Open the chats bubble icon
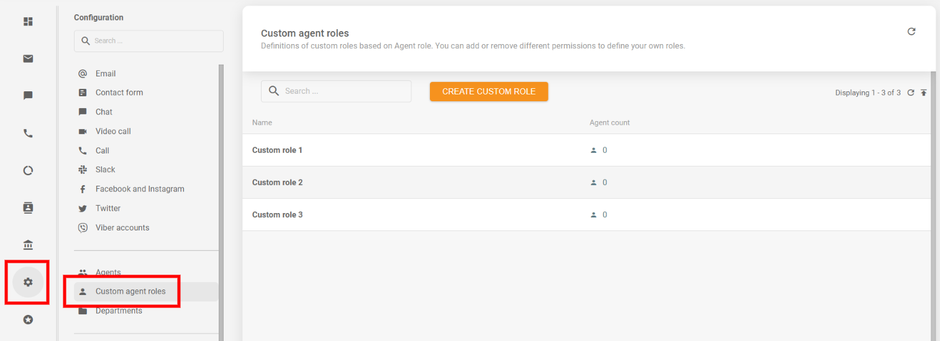Viewport: 940px width, 341px height. (28, 96)
